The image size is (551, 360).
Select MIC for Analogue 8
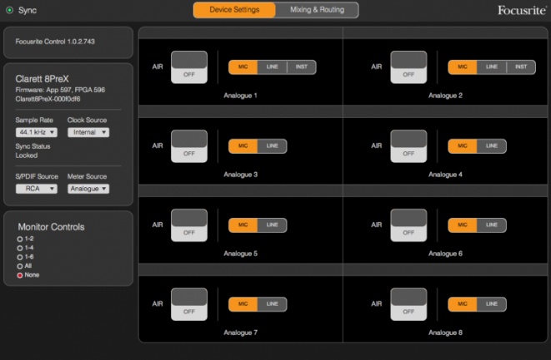pos(463,304)
